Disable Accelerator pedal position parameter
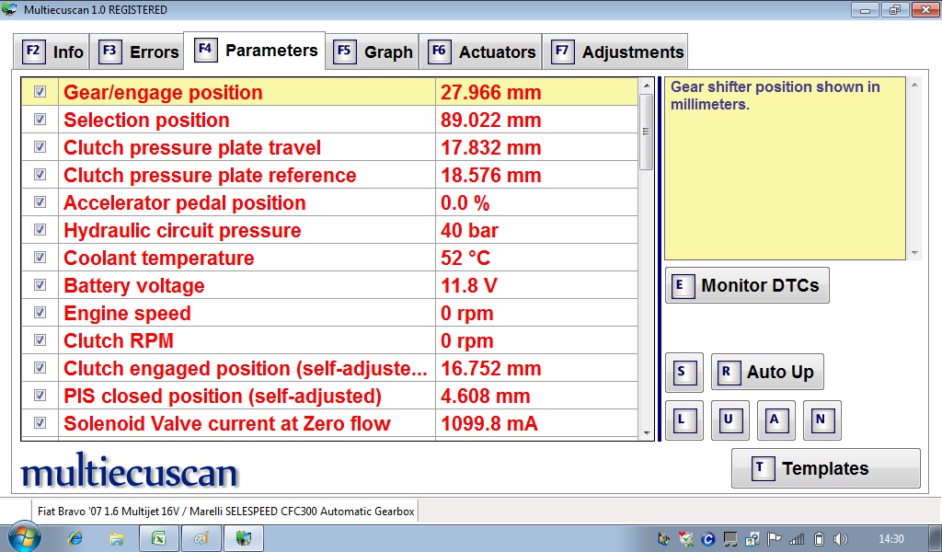942x552 pixels. (40, 202)
